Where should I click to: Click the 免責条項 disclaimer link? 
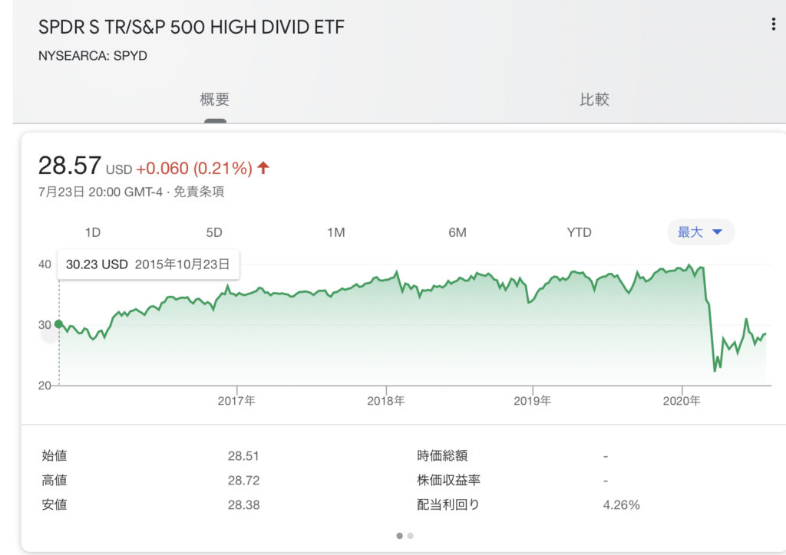point(199,192)
